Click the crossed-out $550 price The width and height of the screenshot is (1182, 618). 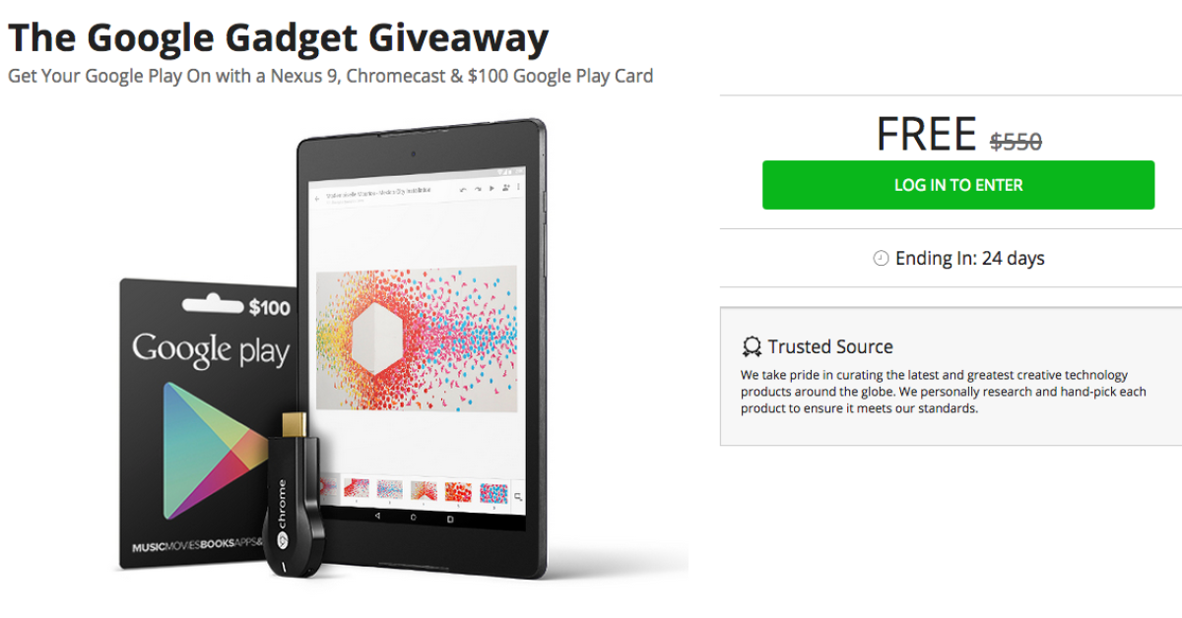1016,142
